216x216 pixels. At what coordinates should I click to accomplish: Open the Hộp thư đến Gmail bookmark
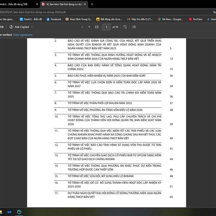(140, 19)
